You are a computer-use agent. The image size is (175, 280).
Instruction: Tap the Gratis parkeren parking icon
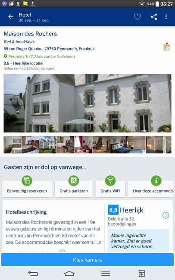click(74, 181)
